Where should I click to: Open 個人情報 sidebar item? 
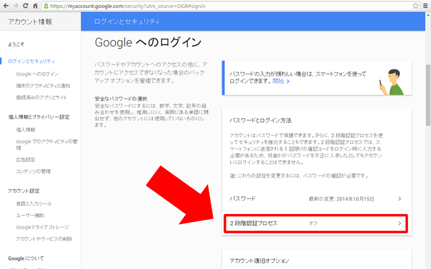(26, 130)
